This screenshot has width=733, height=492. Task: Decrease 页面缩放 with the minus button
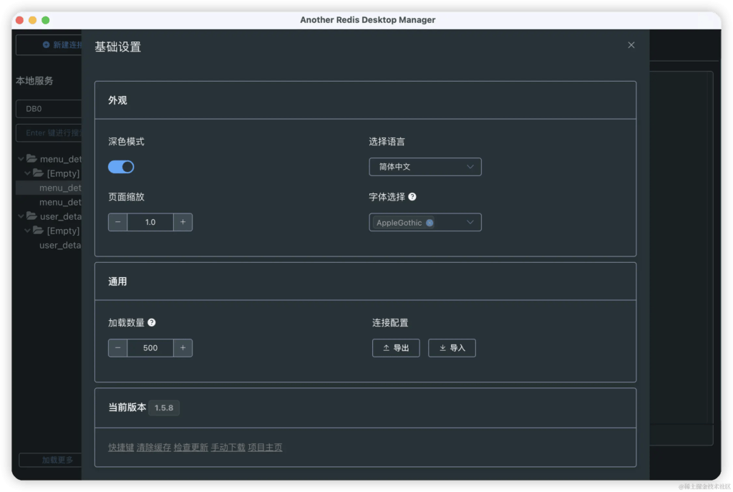tap(117, 223)
